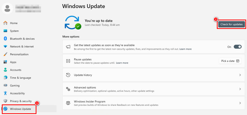Open System settings page
Image resolution: width=247 pixels, height=115 pixels.
(x=14, y=31)
